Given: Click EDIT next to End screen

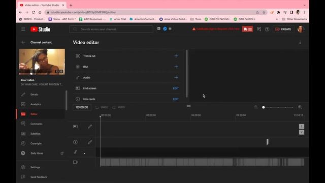Looking at the screenshot, I should tap(176, 88).
